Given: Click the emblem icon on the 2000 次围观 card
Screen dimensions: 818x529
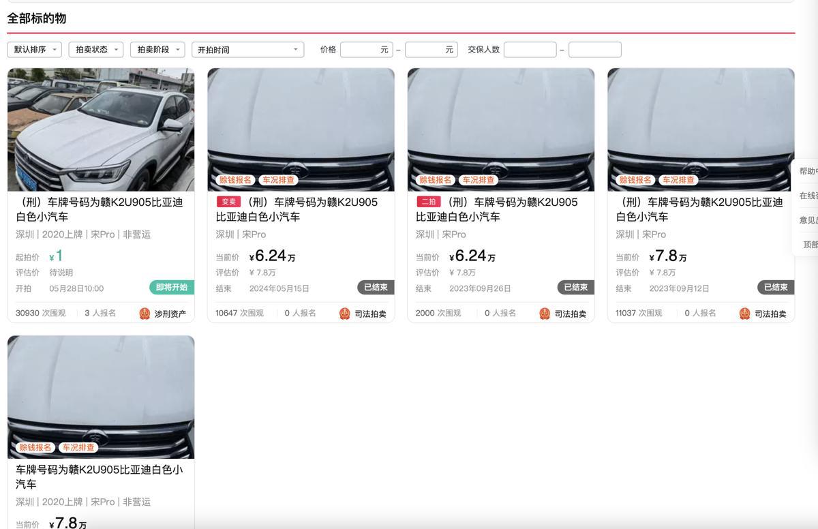Looking at the screenshot, I should tap(544, 314).
